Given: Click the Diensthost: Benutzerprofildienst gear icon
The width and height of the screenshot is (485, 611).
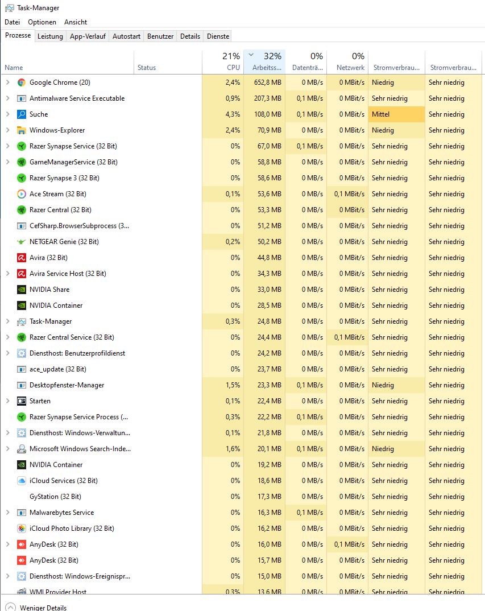Looking at the screenshot, I should click(x=22, y=353).
